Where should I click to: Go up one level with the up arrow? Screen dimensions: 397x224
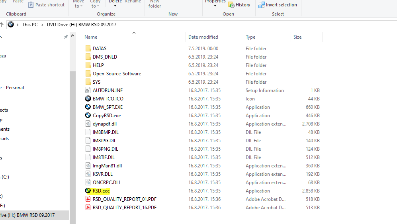pyautogui.click(x=2, y=24)
